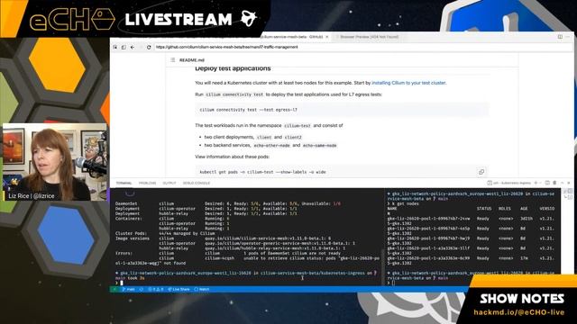Viewport: 577px width, 324px height.
Task: Click the right terminal prompt
Action: [393, 283]
